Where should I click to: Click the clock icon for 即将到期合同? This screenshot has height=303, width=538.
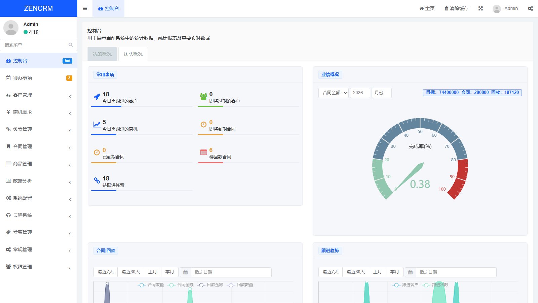[x=203, y=125]
